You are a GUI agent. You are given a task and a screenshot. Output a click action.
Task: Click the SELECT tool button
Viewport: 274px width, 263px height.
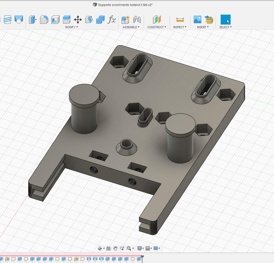[225, 20]
